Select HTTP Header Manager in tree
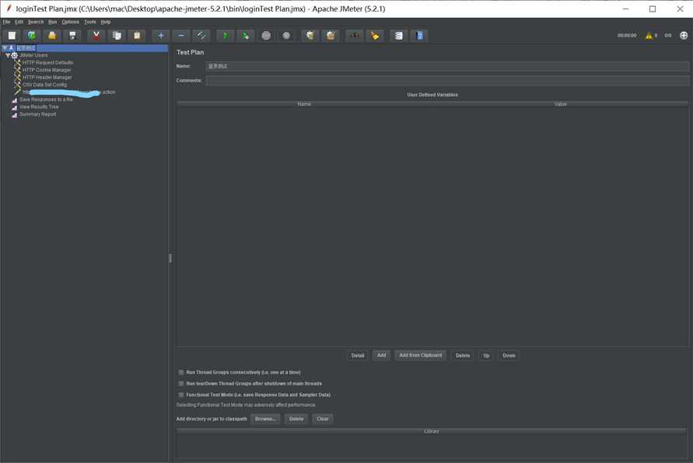693x463 pixels. point(47,78)
